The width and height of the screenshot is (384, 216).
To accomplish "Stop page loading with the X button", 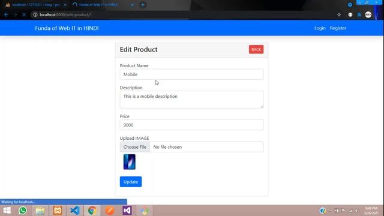I will point(24,14).
